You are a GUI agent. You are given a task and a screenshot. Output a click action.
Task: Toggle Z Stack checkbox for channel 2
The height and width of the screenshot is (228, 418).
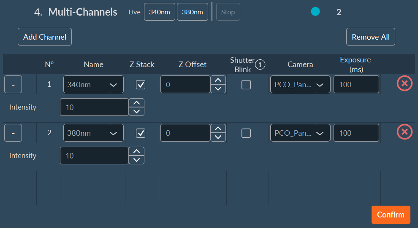pos(141,133)
